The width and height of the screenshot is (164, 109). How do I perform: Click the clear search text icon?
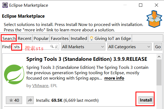tap(56, 47)
